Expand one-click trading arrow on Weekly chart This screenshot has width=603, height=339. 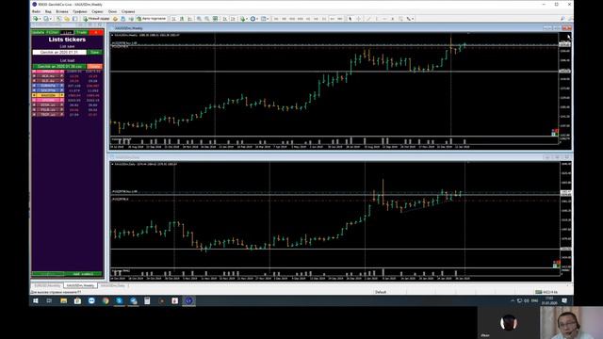pyautogui.click(x=112, y=35)
